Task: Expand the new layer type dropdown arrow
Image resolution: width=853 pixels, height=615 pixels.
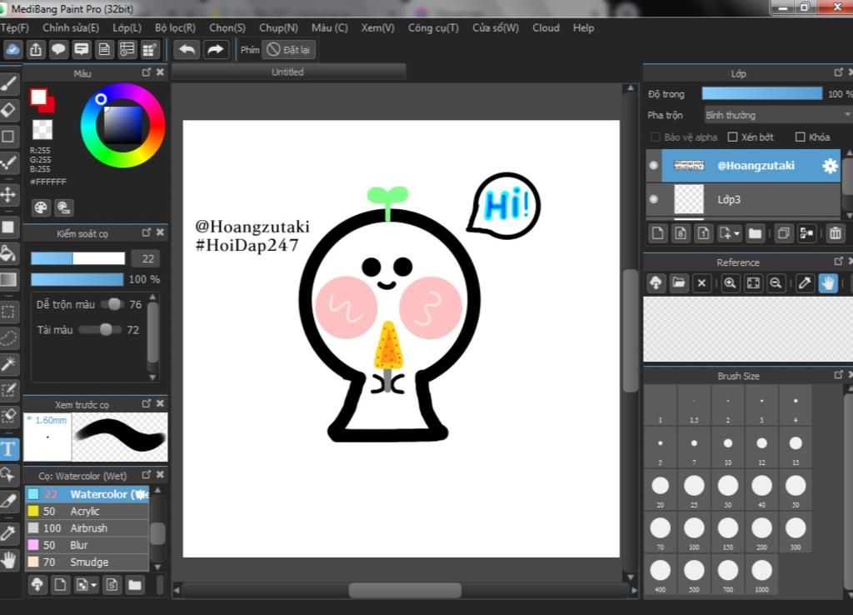Action: point(736,234)
